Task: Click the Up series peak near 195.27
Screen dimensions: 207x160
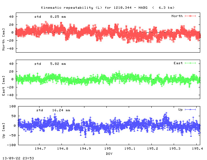Action: click(166, 113)
